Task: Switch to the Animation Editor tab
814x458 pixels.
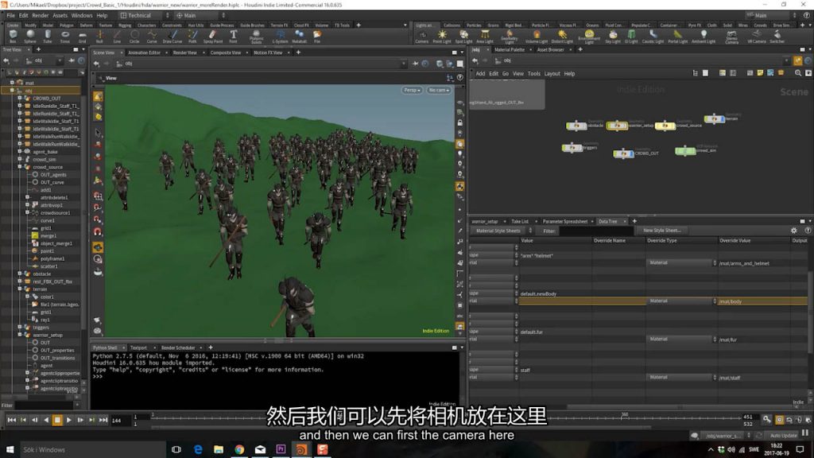Action: 145,52
